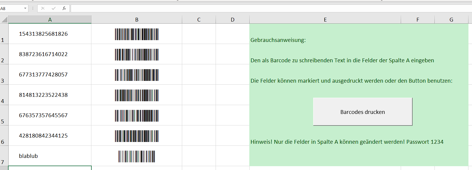Click the Enter checkmark icon in formula bar
This screenshot has width=472, height=170.
[x=53, y=9]
